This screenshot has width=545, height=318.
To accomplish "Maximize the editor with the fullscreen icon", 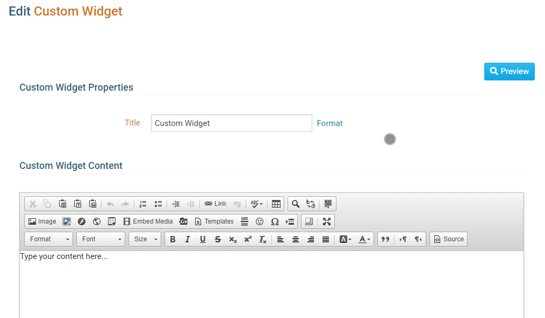I will coord(327,221).
